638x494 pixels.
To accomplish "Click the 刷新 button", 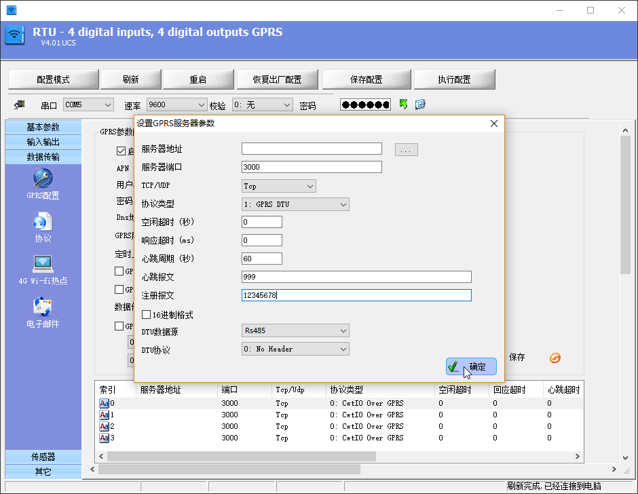I will pyautogui.click(x=130, y=79).
